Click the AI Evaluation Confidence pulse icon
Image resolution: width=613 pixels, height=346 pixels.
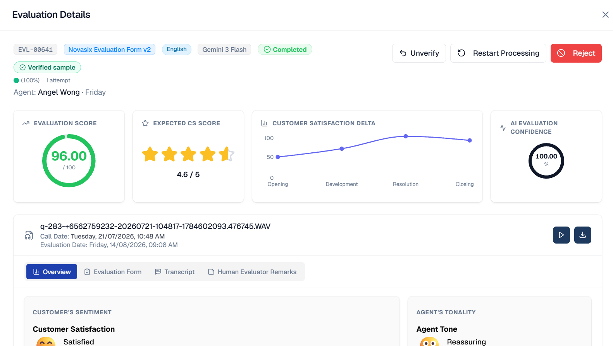[x=503, y=128]
